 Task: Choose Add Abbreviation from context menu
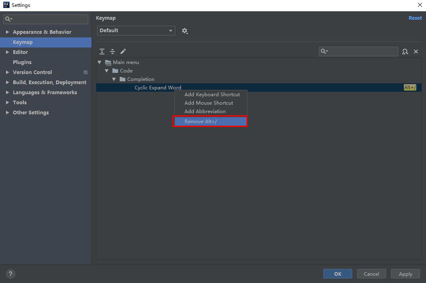point(211,111)
